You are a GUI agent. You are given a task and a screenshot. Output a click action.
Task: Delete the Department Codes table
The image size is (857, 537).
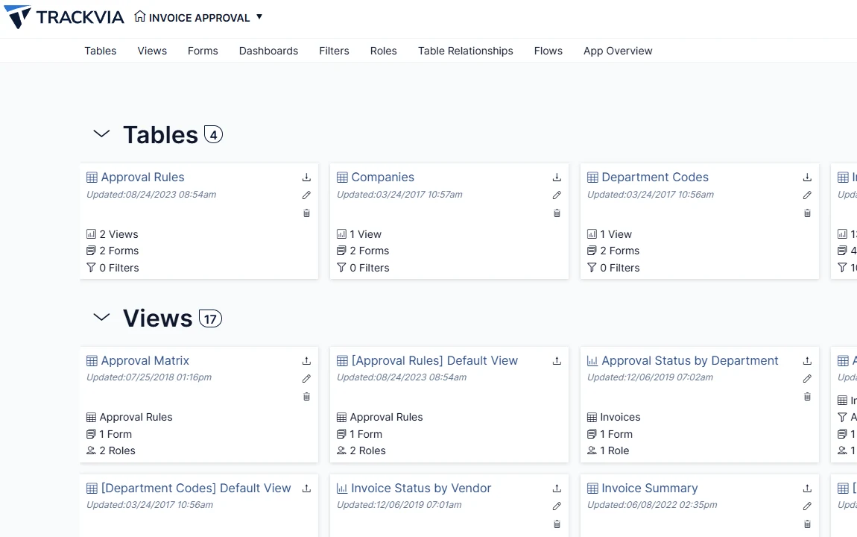pyautogui.click(x=807, y=213)
